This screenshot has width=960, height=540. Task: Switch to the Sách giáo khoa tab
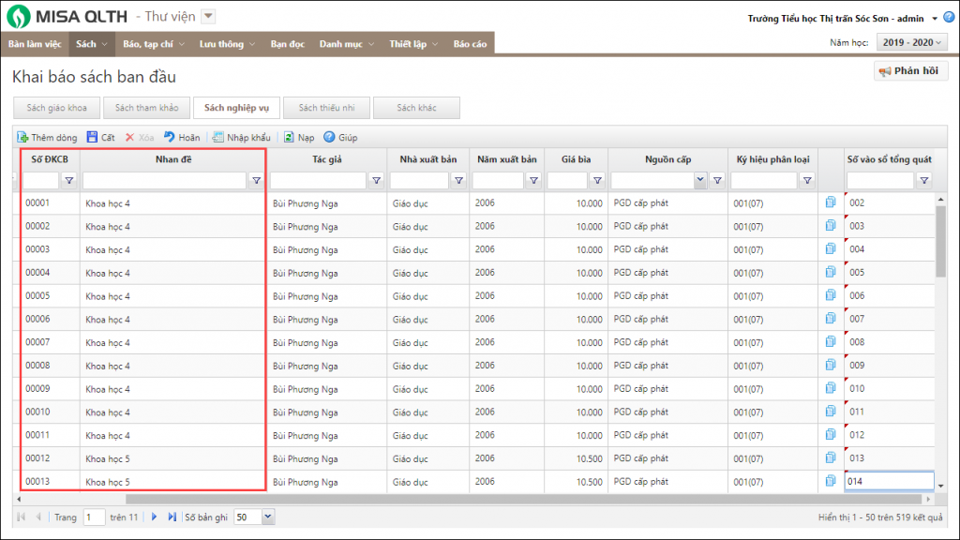click(x=56, y=108)
